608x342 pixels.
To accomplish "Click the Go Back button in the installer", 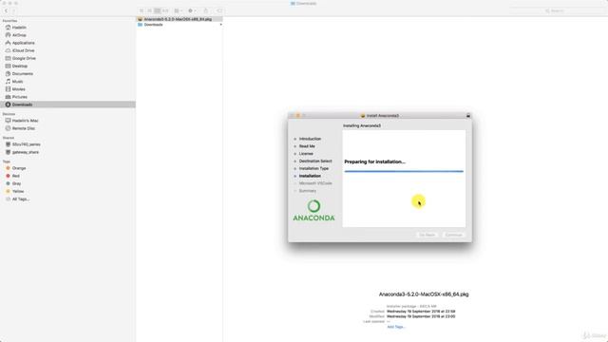I will 427,235.
